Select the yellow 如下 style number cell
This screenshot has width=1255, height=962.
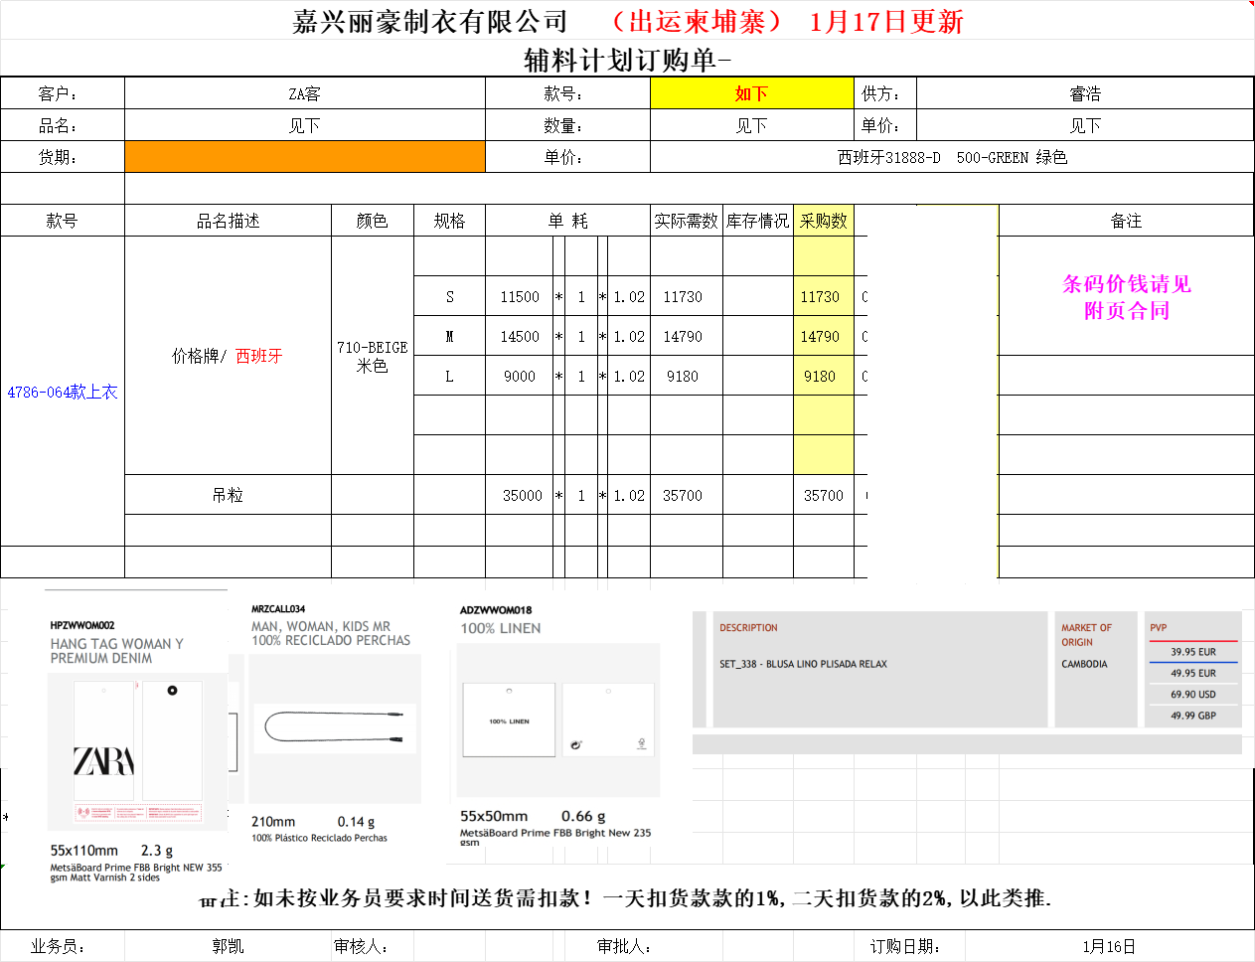[x=751, y=93]
